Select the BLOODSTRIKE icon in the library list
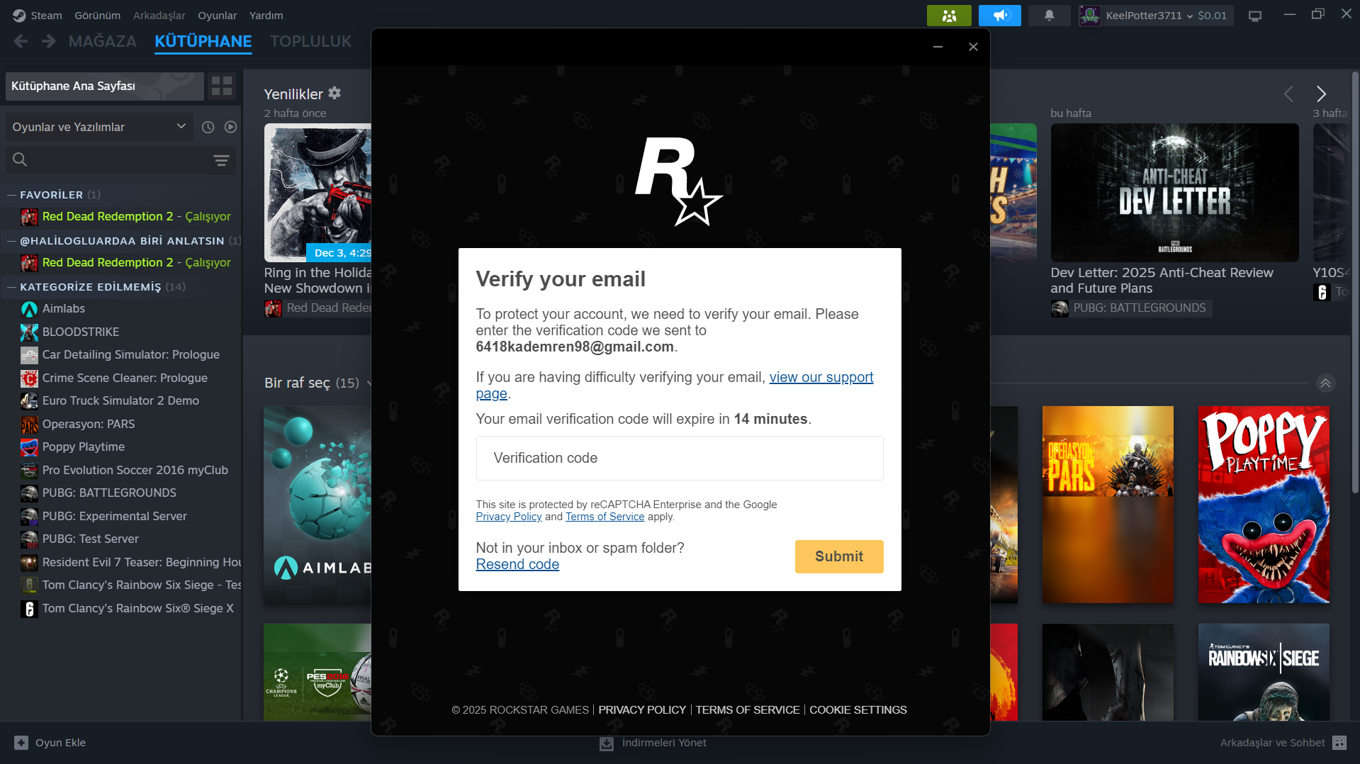This screenshot has width=1360, height=764. click(x=29, y=332)
